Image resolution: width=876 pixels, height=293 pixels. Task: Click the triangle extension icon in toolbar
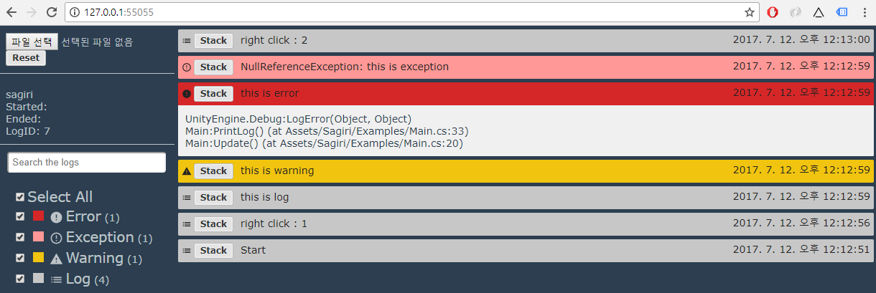tap(819, 12)
